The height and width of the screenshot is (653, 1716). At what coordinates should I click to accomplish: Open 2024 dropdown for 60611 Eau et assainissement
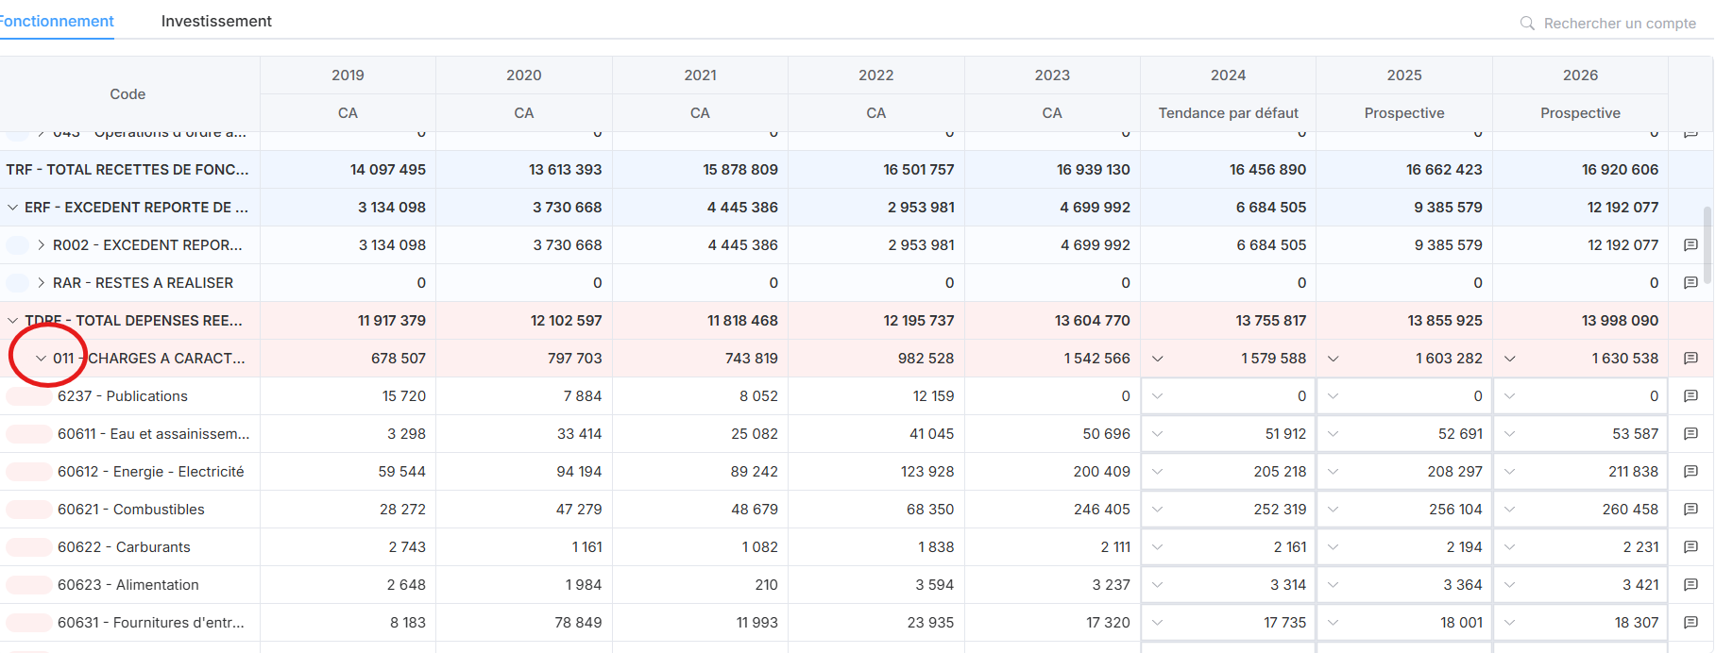coord(1158,434)
